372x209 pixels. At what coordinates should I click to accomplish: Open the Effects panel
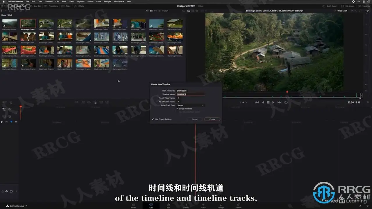click(79, 6)
